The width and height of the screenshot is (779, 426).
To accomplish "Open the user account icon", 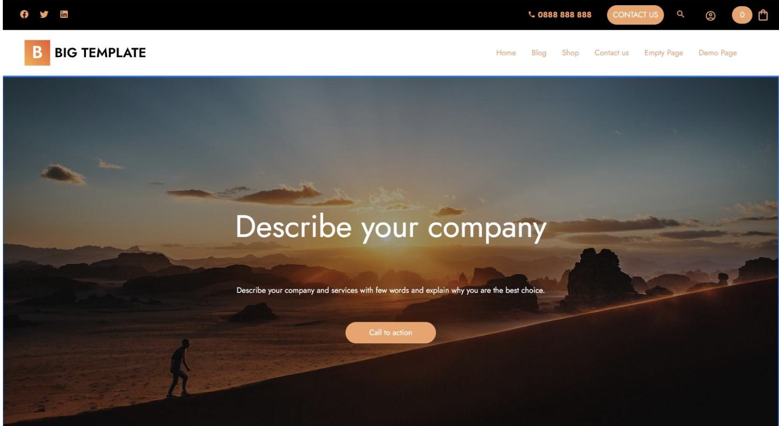I will [x=710, y=16].
